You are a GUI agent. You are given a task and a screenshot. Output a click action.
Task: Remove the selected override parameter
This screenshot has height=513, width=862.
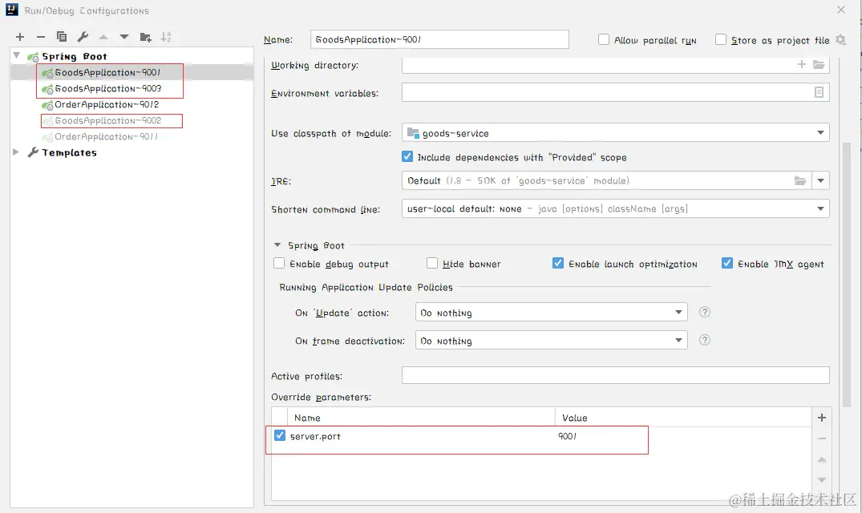tap(822, 438)
